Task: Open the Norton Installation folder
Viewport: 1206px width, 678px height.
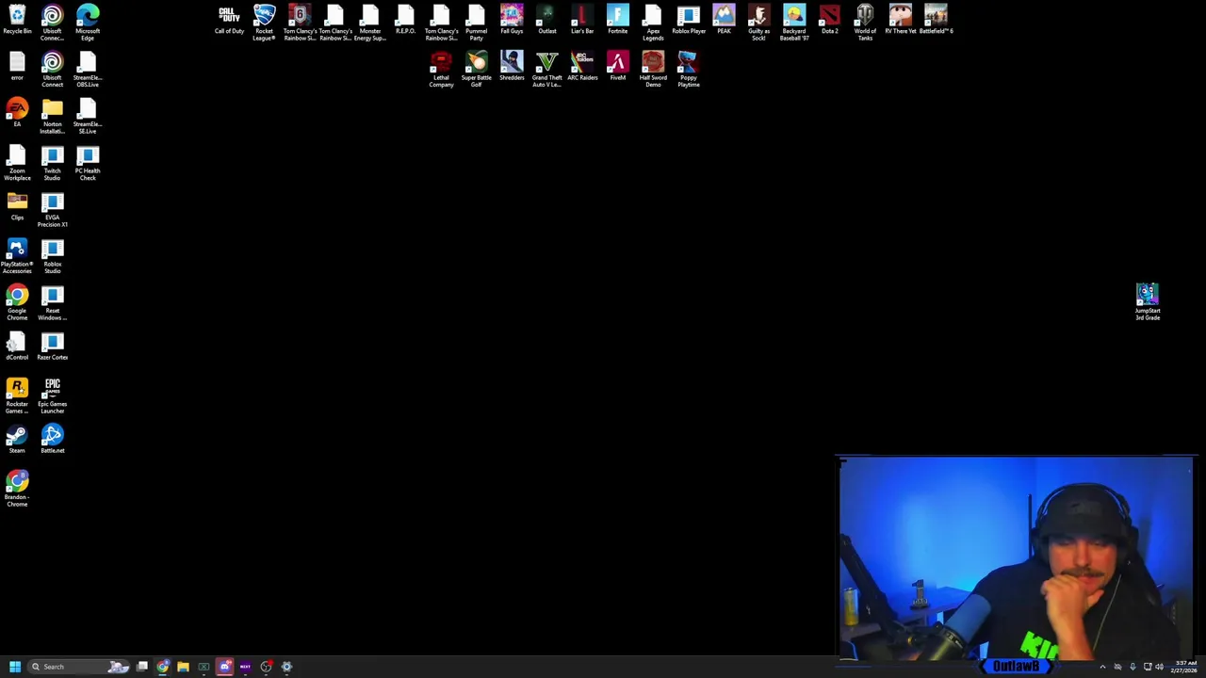Action: click(x=52, y=117)
